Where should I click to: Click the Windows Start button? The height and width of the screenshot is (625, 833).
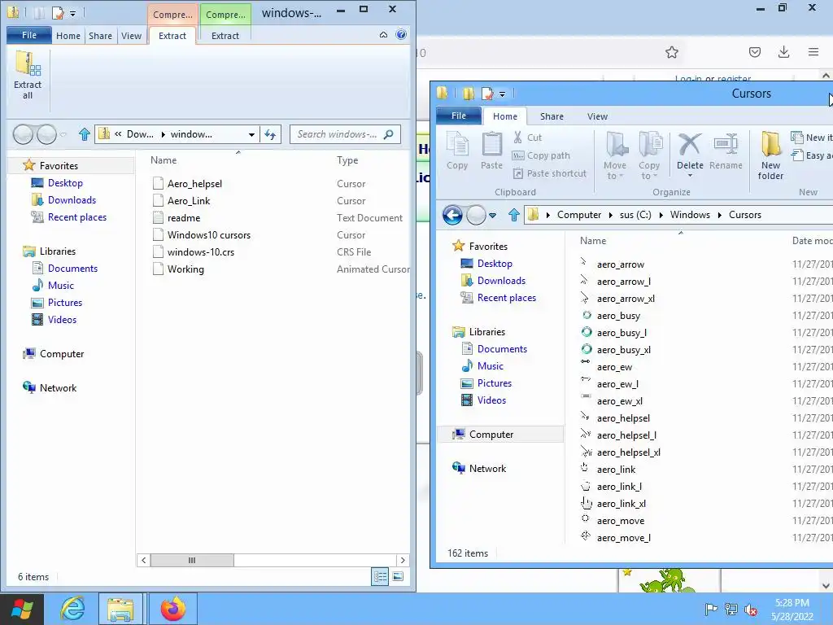click(22, 609)
